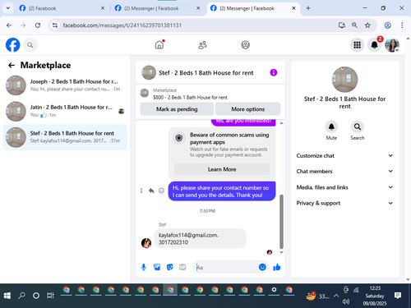The height and width of the screenshot is (308, 411).
Task: Open volume control in system tray
Action: [346, 301]
